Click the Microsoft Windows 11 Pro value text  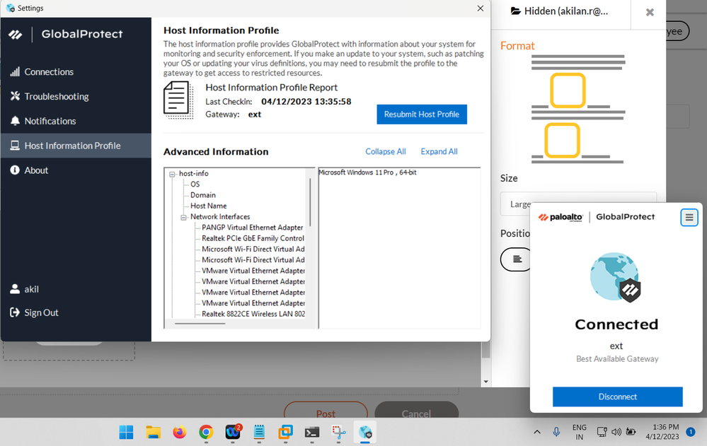point(367,172)
